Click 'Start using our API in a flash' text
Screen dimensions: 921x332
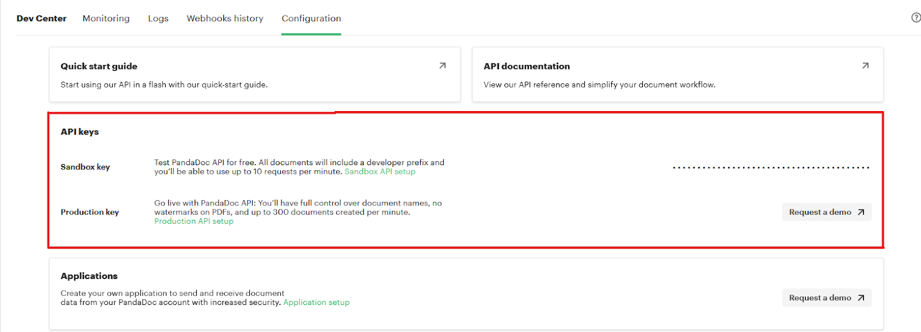tap(164, 85)
